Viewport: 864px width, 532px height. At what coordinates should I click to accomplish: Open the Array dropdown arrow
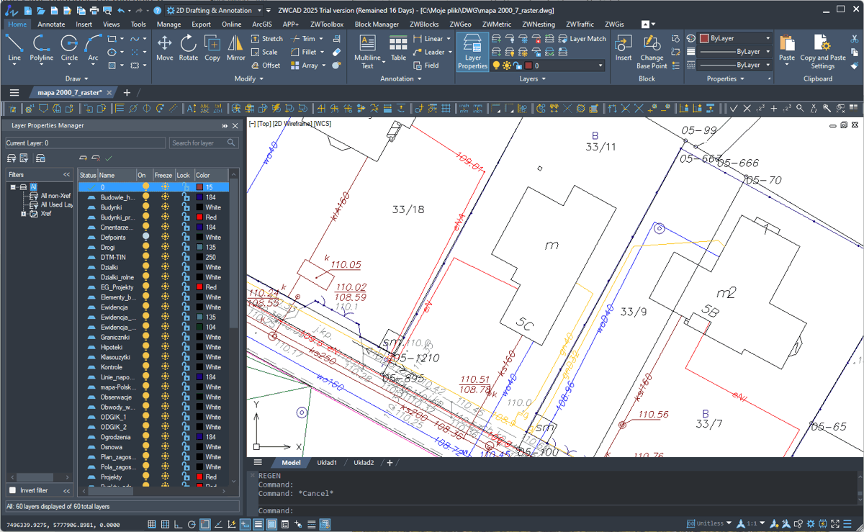[x=323, y=65]
